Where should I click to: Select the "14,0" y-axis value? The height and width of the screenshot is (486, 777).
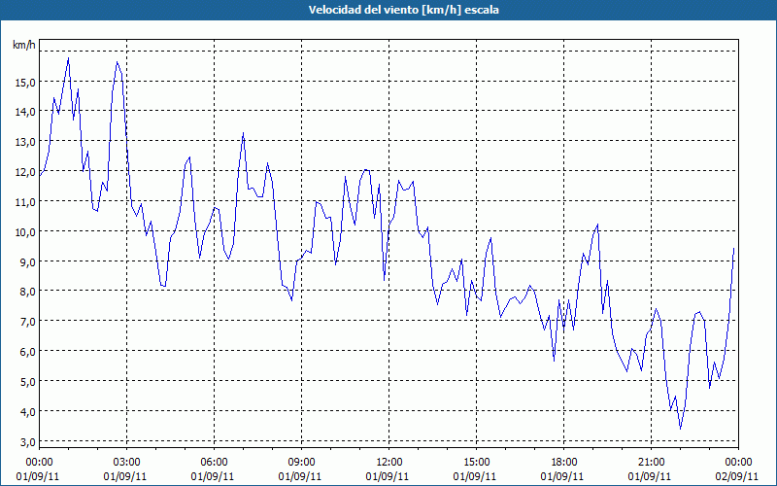click(x=25, y=112)
